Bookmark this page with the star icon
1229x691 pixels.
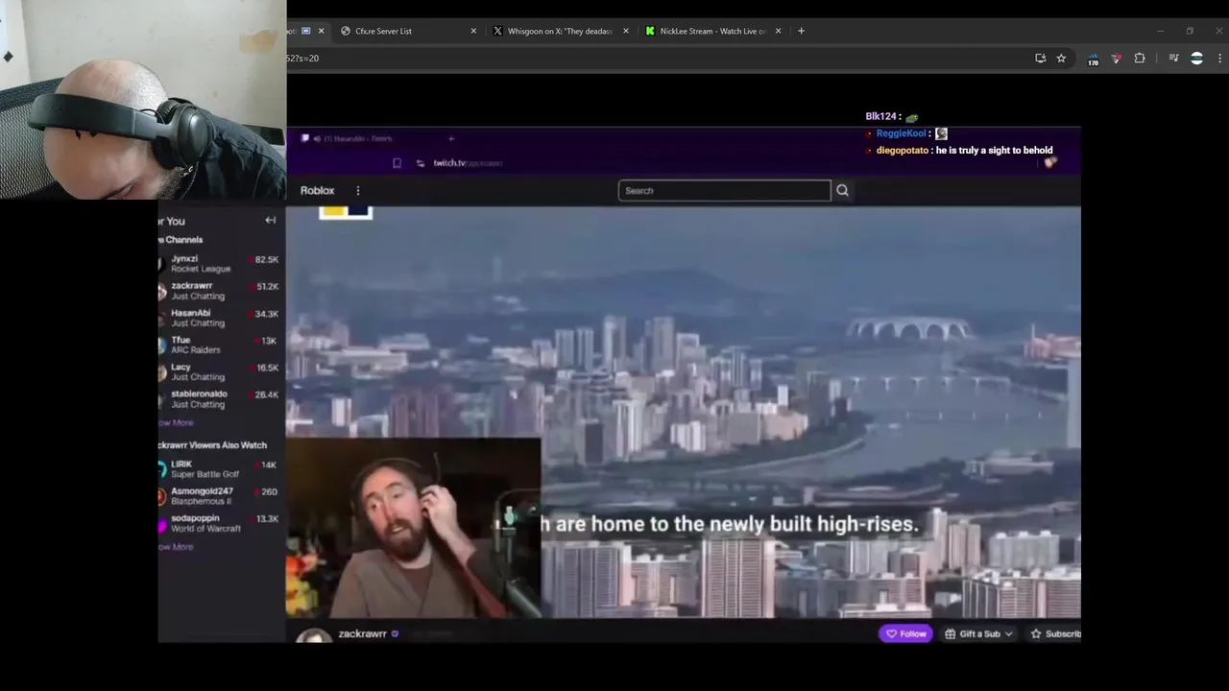click(1061, 58)
